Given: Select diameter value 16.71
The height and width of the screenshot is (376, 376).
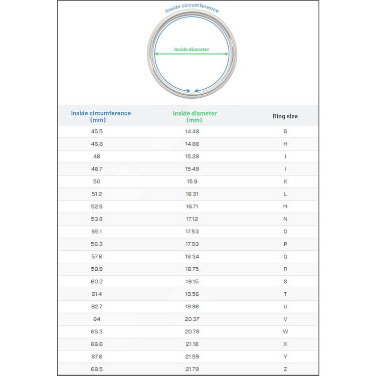Looking at the screenshot, I should 192,207.
